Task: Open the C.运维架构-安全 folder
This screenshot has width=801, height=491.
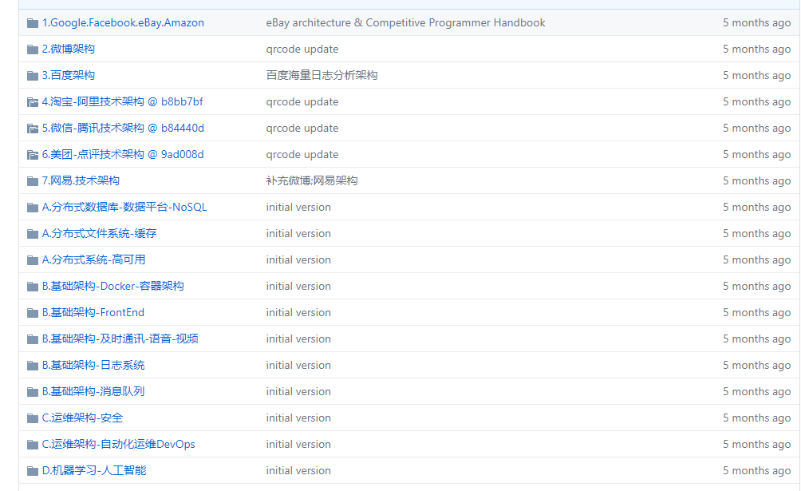Action: (83, 418)
